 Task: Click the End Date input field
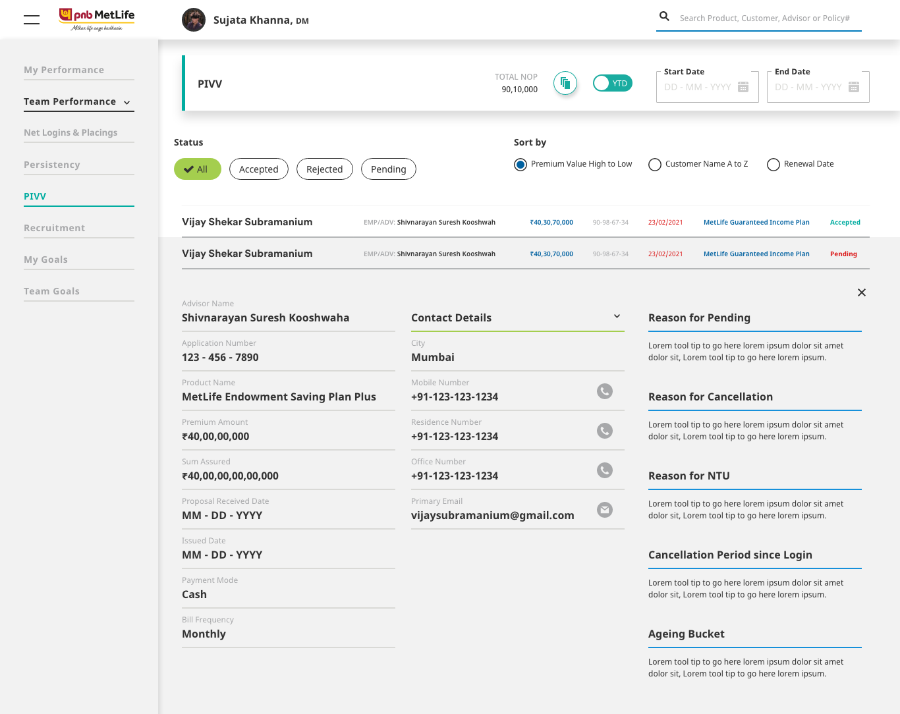click(x=818, y=87)
